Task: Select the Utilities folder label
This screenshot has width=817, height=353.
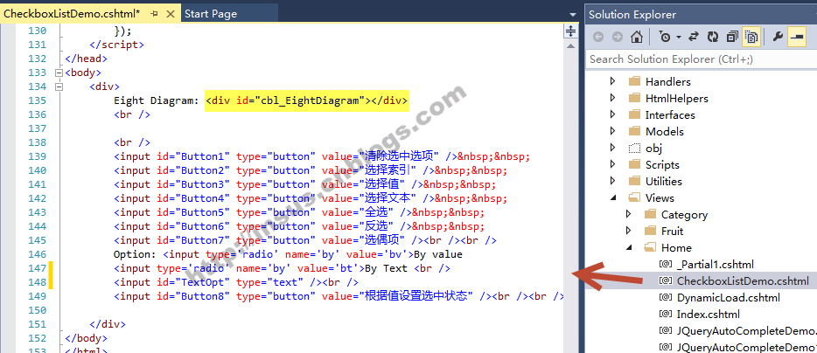Action: pyautogui.click(x=663, y=182)
